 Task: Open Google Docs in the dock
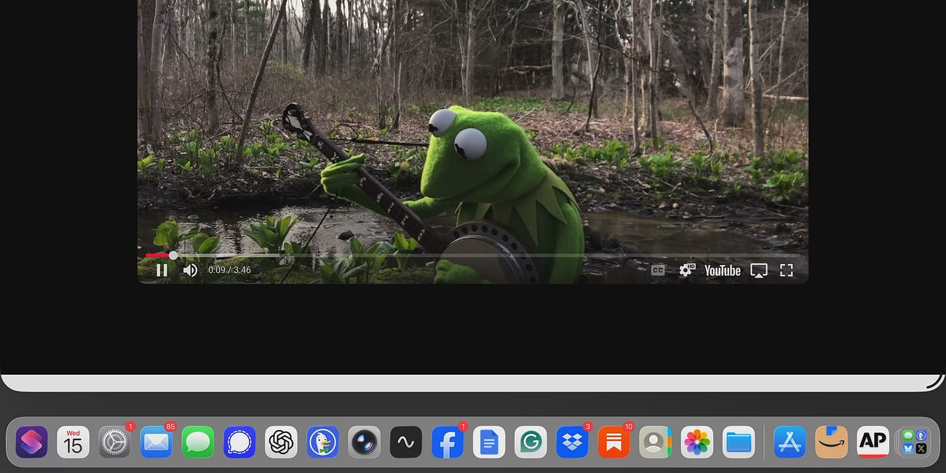(x=489, y=442)
